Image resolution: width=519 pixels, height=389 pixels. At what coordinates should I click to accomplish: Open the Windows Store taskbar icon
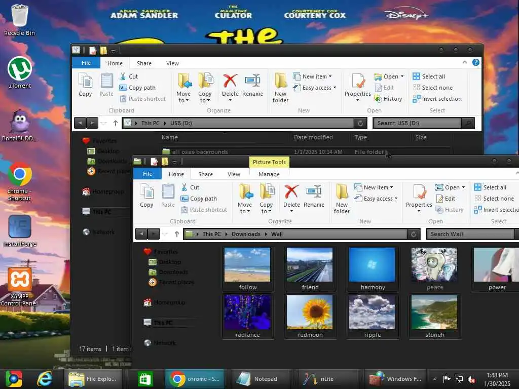coord(145,379)
